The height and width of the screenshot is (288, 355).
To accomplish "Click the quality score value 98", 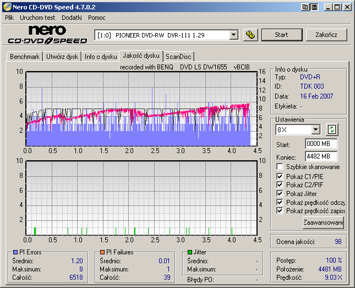I will (338, 242).
